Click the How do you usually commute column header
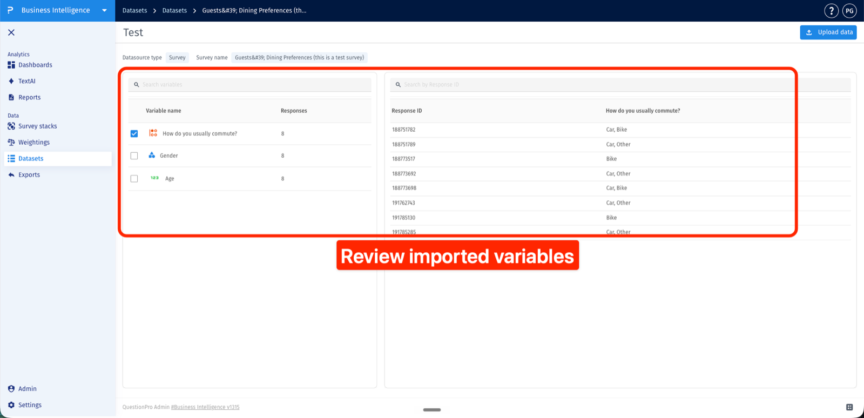Screen dimensions: 864x418 [x=643, y=111]
